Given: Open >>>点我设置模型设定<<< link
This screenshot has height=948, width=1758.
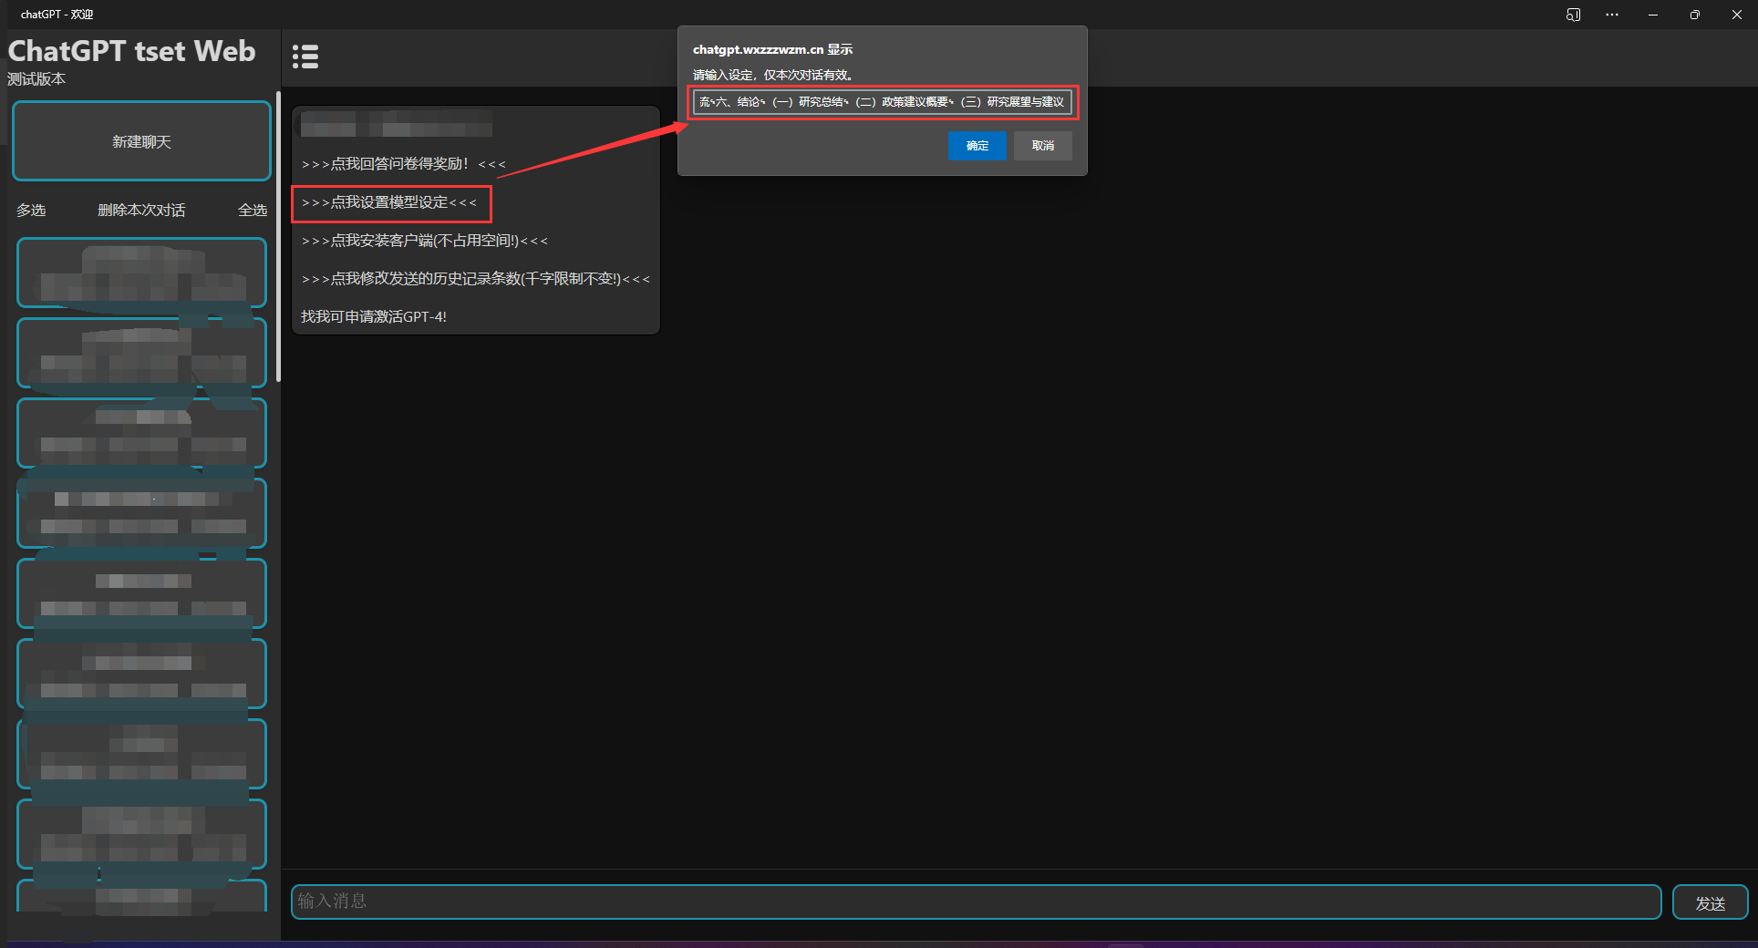Looking at the screenshot, I should (389, 202).
